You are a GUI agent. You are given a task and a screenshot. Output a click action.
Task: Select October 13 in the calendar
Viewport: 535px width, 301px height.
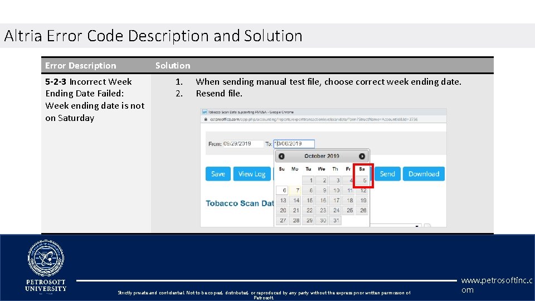(282, 200)
